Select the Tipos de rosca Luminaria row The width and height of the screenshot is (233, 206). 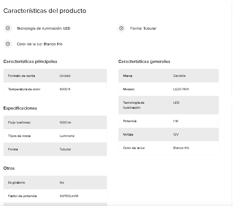[55, 136]
